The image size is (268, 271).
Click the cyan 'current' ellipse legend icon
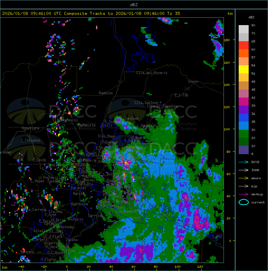point(244,202)
